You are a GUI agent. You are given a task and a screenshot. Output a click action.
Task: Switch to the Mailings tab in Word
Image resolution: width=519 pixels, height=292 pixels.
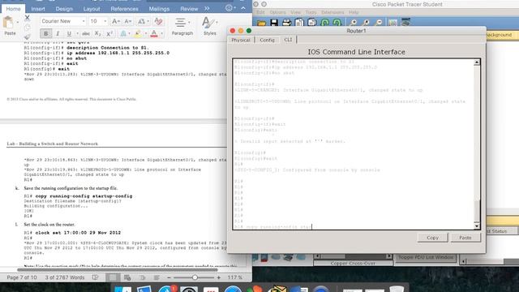click(x=159, y=9)
